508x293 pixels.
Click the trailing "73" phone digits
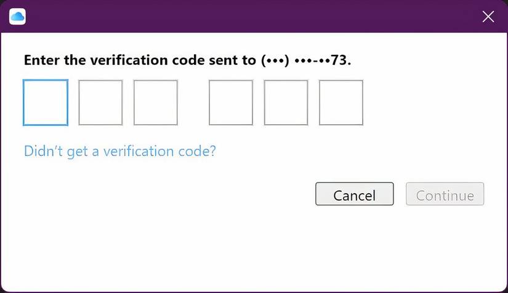pyautogui.click(x=340, y=60)
